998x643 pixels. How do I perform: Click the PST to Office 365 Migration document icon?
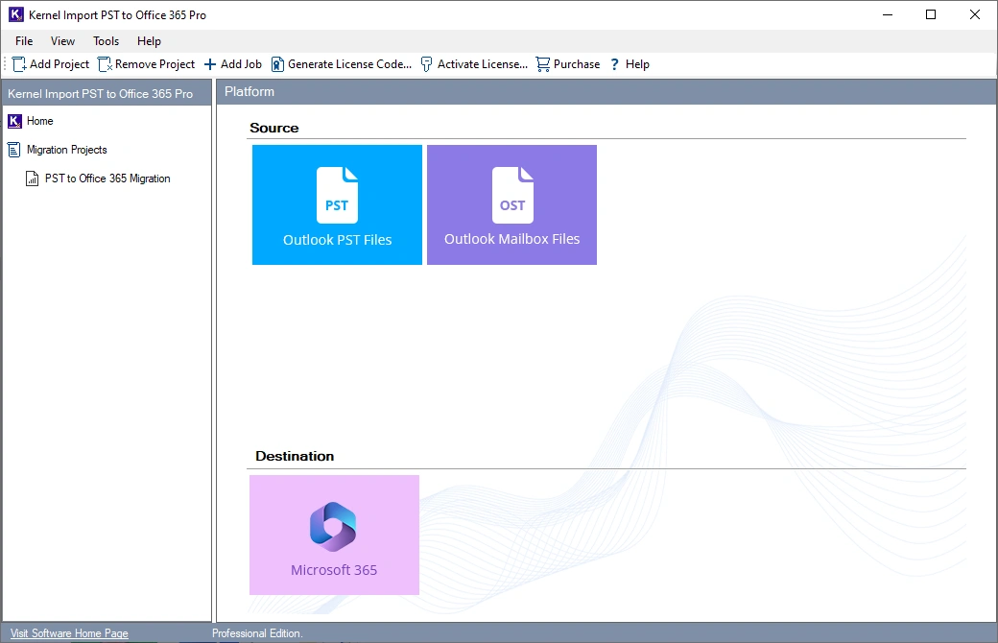click(x=32, y=179)
